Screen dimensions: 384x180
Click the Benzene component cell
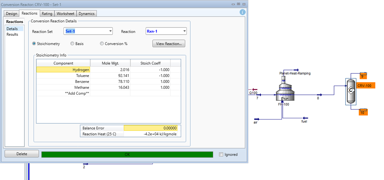coord(63,81)
